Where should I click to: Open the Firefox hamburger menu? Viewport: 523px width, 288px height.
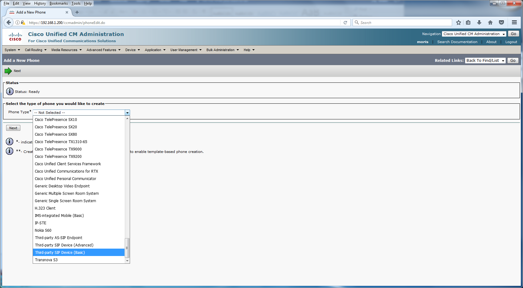(514, 22)
